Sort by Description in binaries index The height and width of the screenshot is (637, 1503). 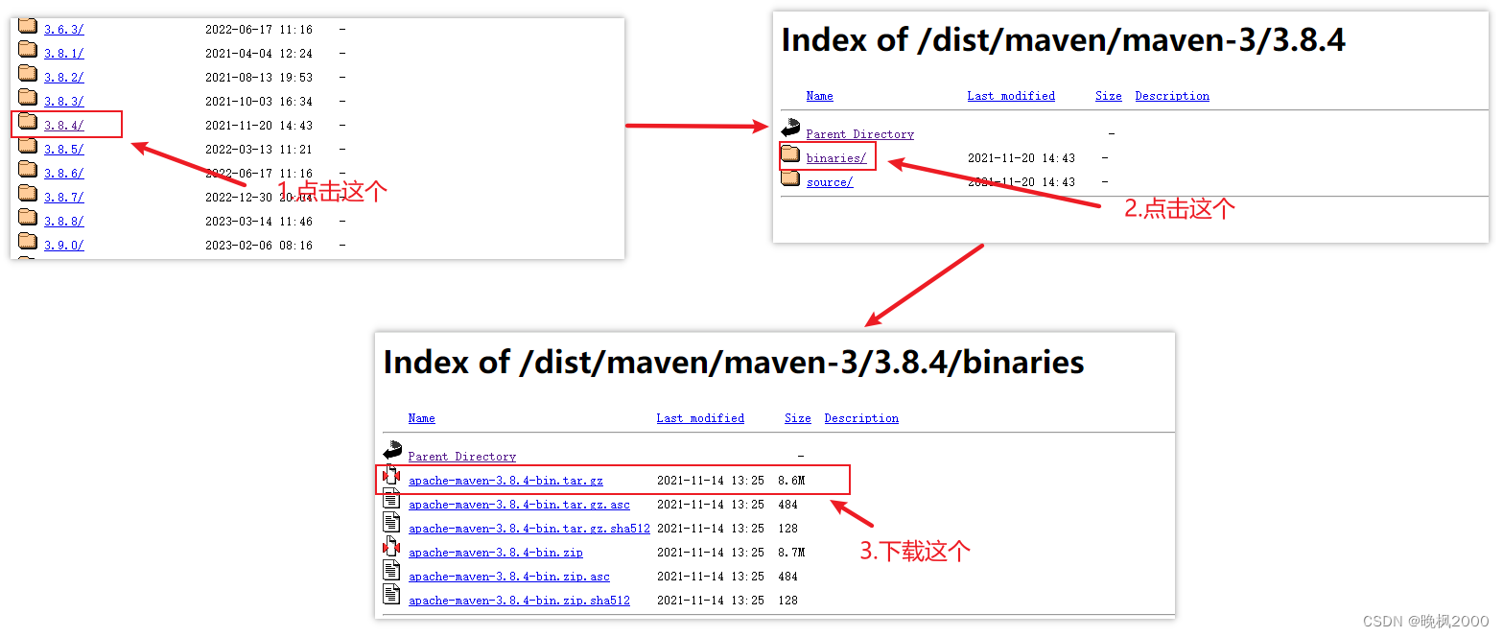pos(861,418)
